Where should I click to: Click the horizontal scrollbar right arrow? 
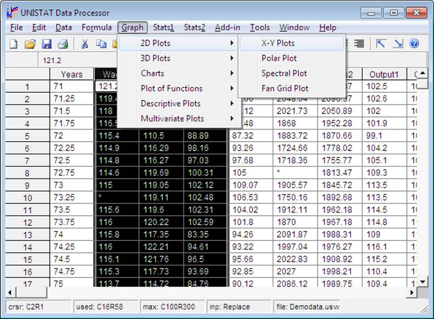point(412,293)
